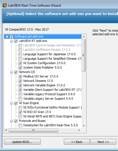Collapse the LabVIEW RT Add-ons node
The image size is (118, 151).
pyautogui.click(x=12, y=41)
